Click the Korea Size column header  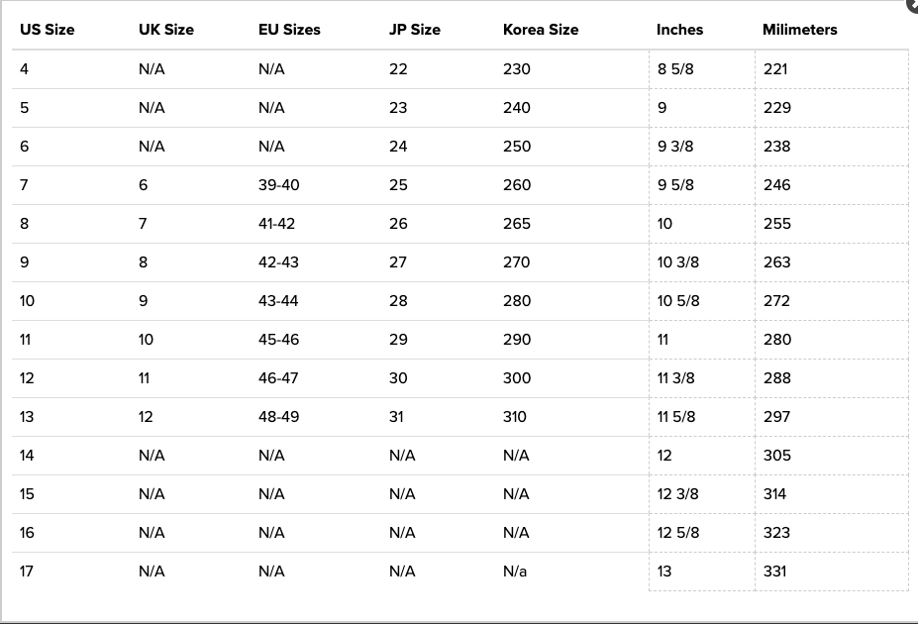coord(540,30)
